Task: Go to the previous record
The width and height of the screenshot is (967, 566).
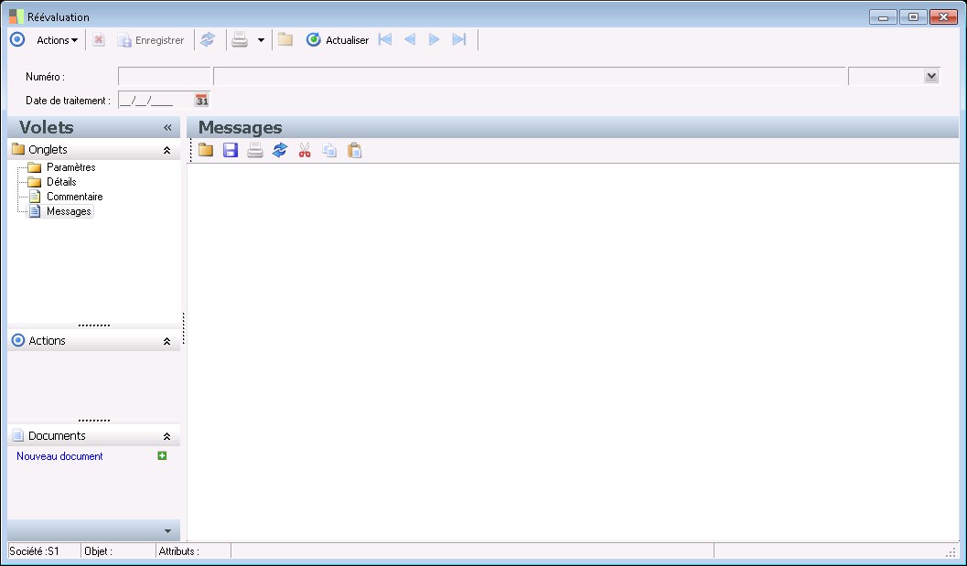Action: point(410,39)
